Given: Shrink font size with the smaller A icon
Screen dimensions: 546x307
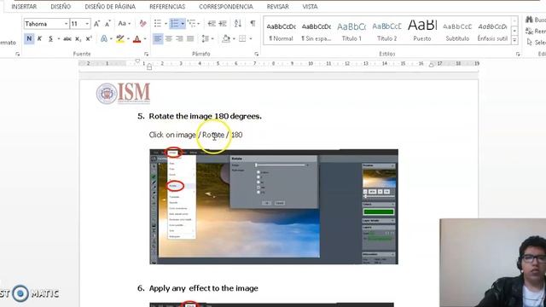Looking at the screenshot, I should [107, 24].
